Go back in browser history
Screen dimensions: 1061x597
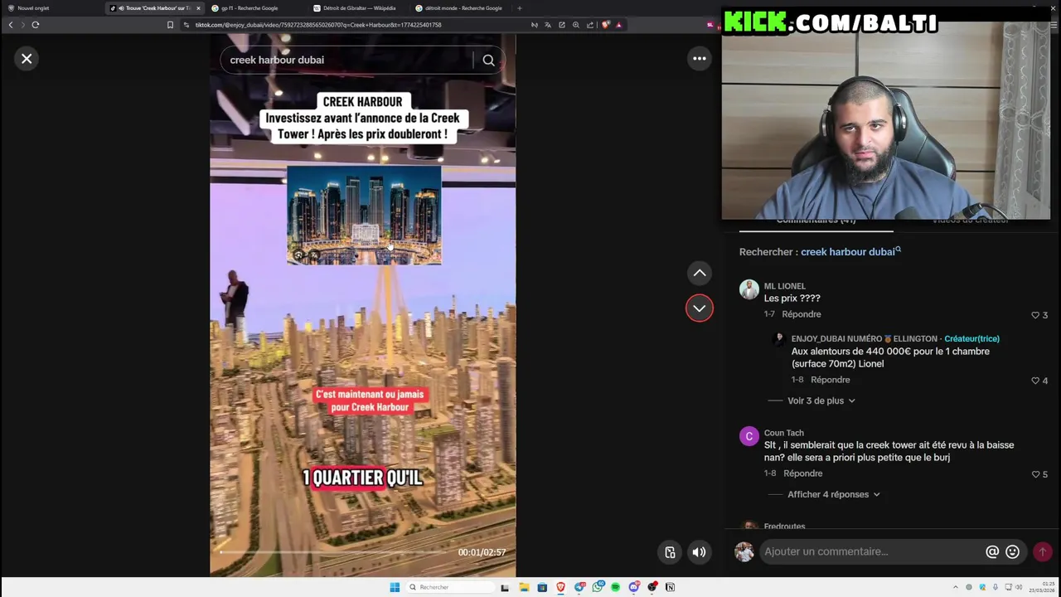tap(11, 25)
